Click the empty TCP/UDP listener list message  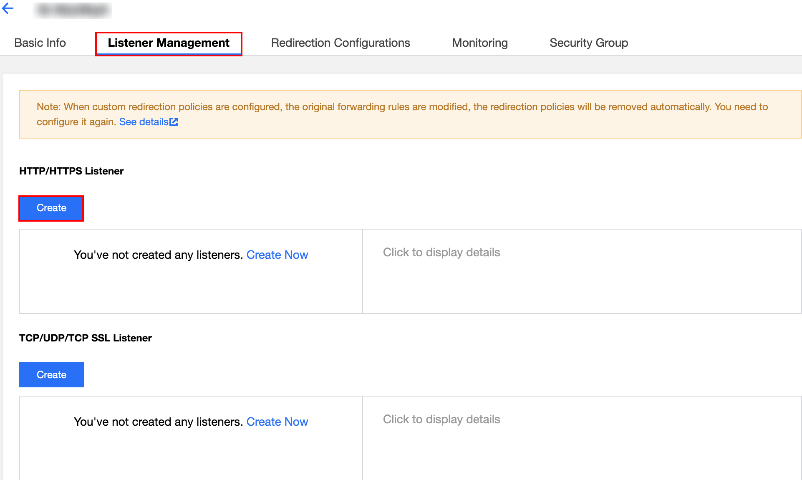tap(159, 422)
